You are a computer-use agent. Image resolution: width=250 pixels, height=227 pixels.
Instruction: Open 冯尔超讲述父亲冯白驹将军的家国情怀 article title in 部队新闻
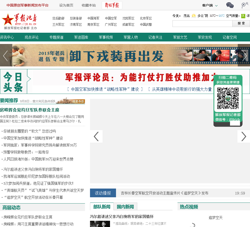(x=122, y=217)
